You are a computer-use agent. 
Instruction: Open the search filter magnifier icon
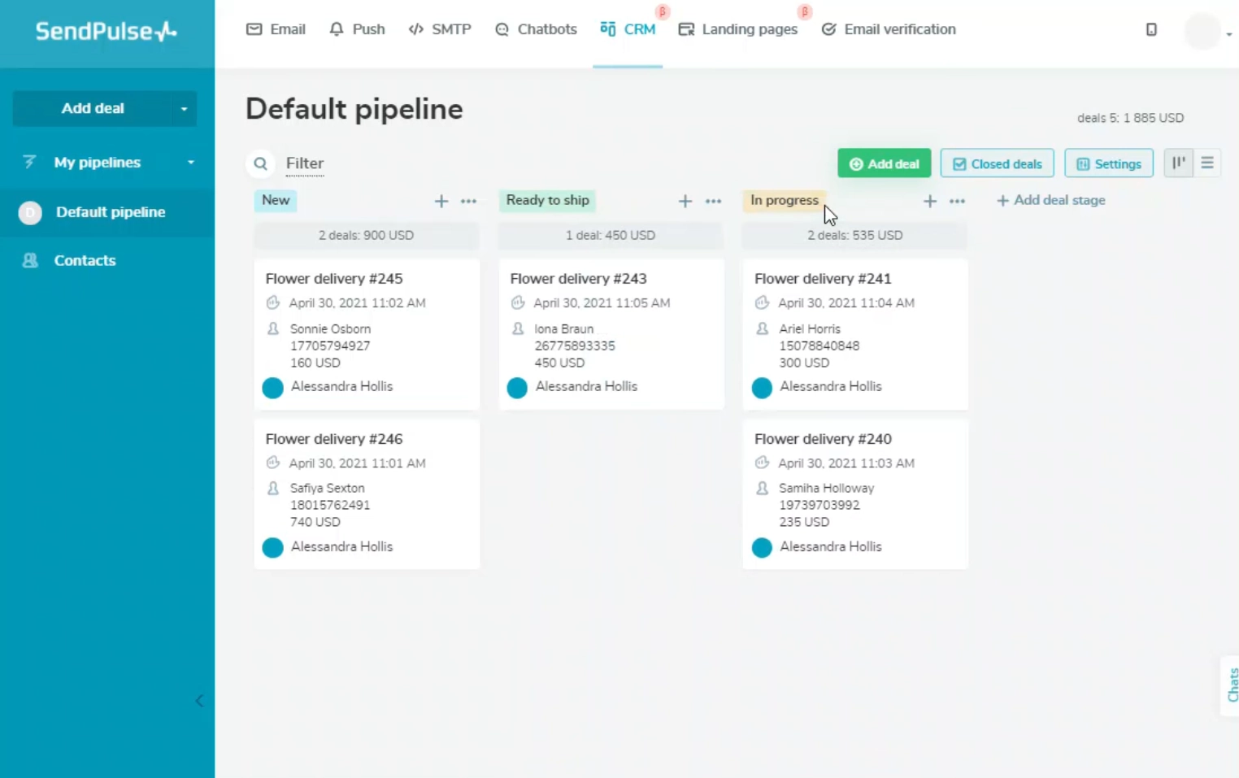pos(260,163)
